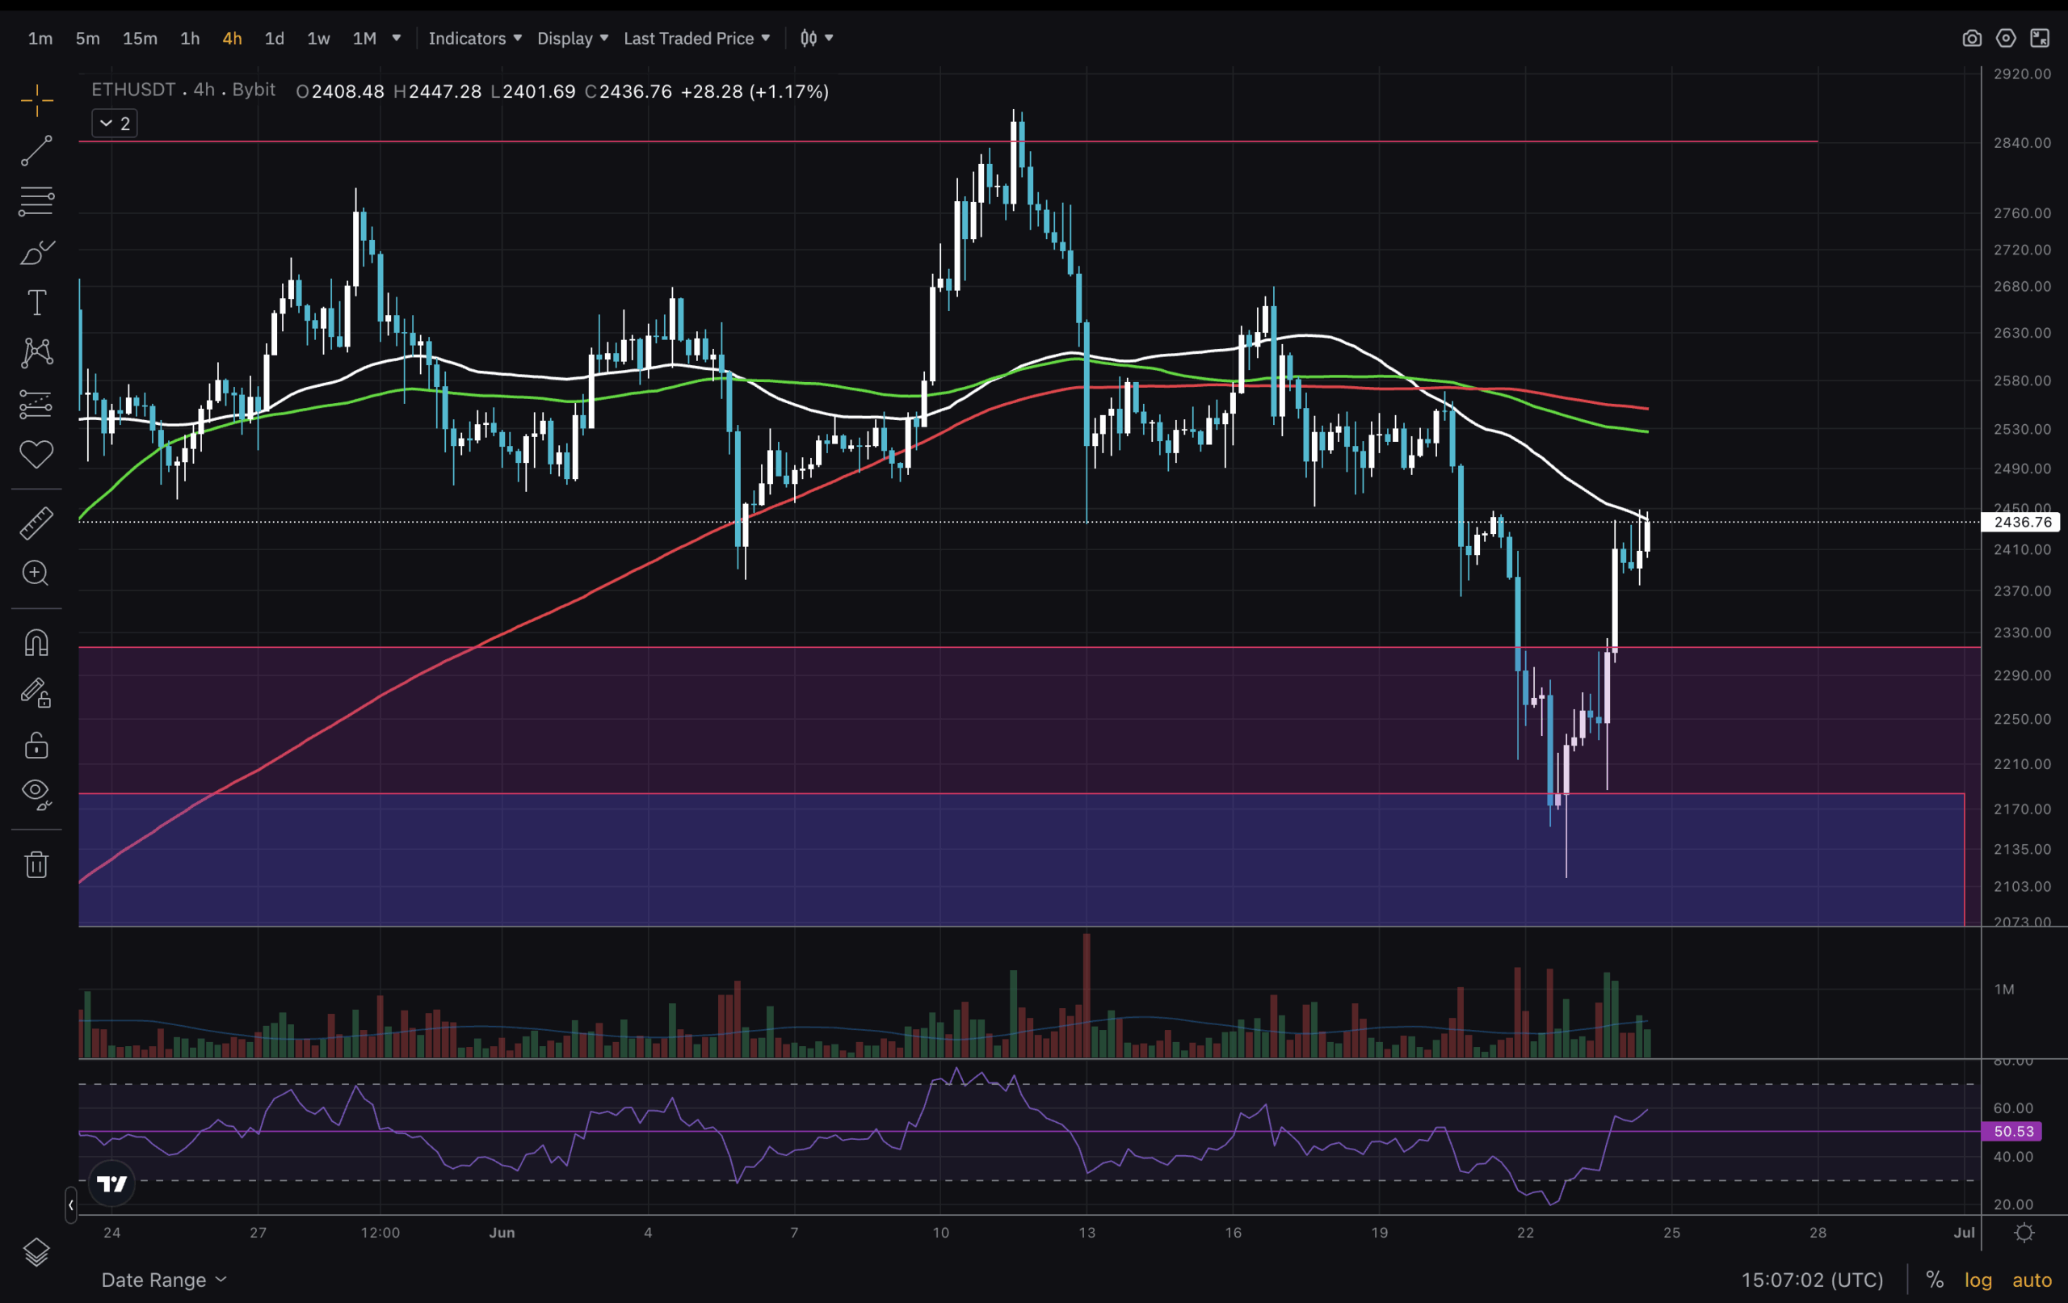2068x1303 pixels.
Task: Open the Date Range selector
Action: (x=163, y=1280)
